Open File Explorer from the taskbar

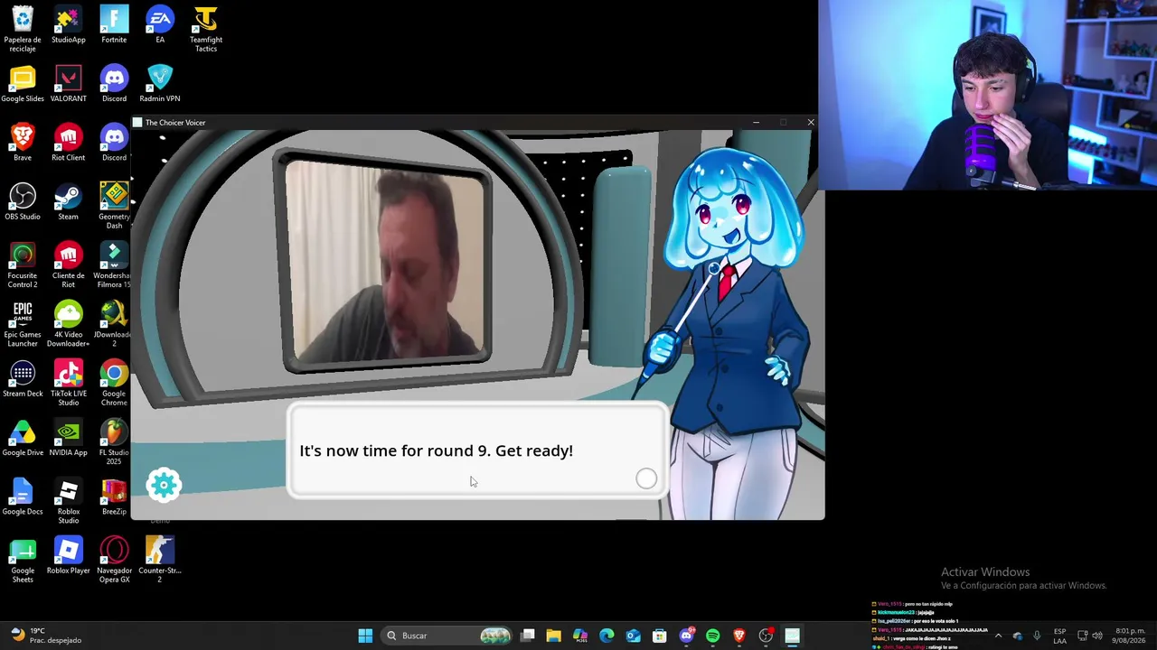tap(553, 636)
